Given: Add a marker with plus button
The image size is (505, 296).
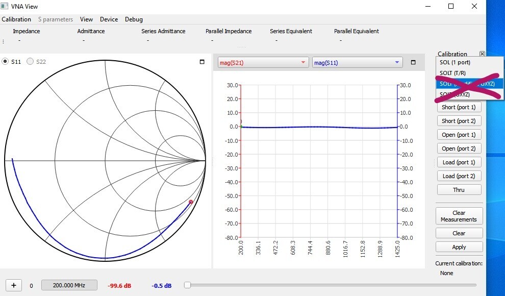Looking at the screenshot, I should tap(14, 285).
